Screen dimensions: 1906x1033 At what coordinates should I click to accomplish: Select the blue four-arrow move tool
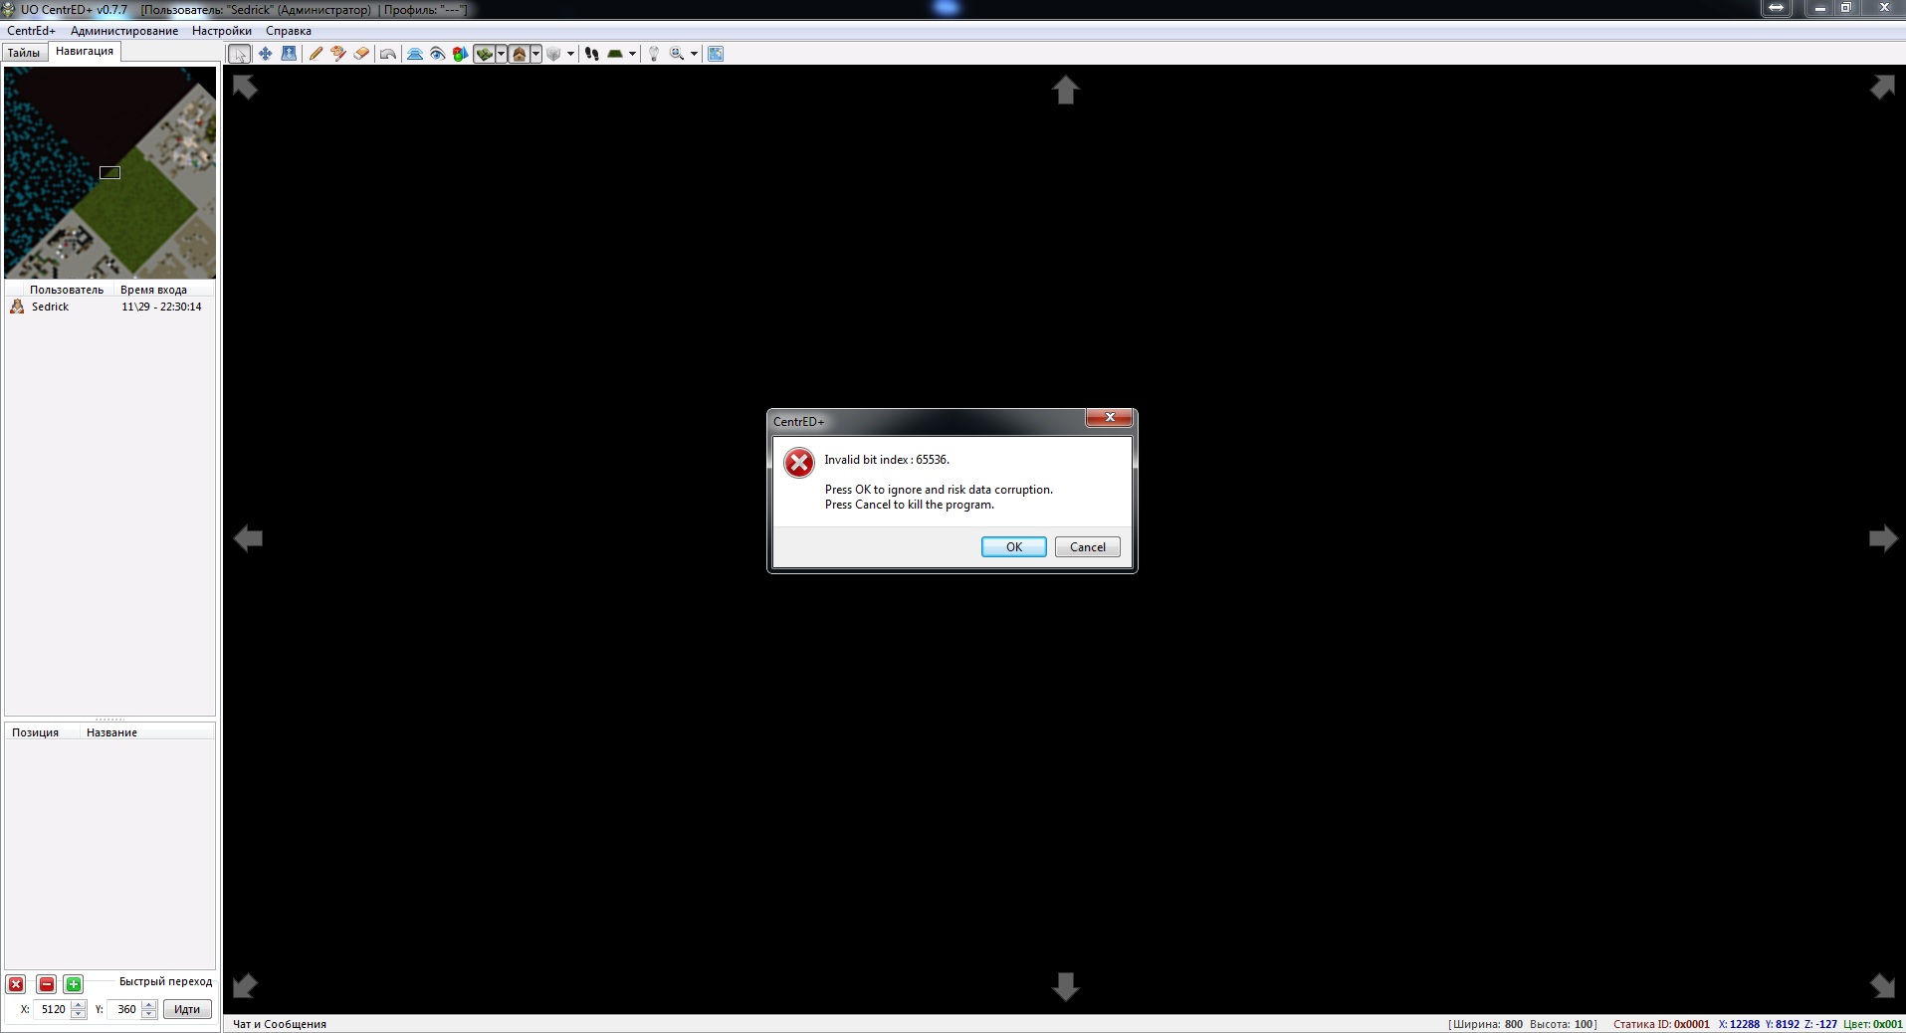coord(265,54)
